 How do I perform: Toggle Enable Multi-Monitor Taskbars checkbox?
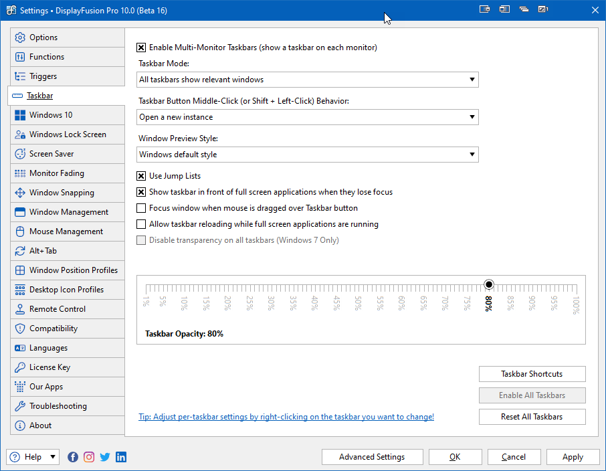tap(141, 48)
